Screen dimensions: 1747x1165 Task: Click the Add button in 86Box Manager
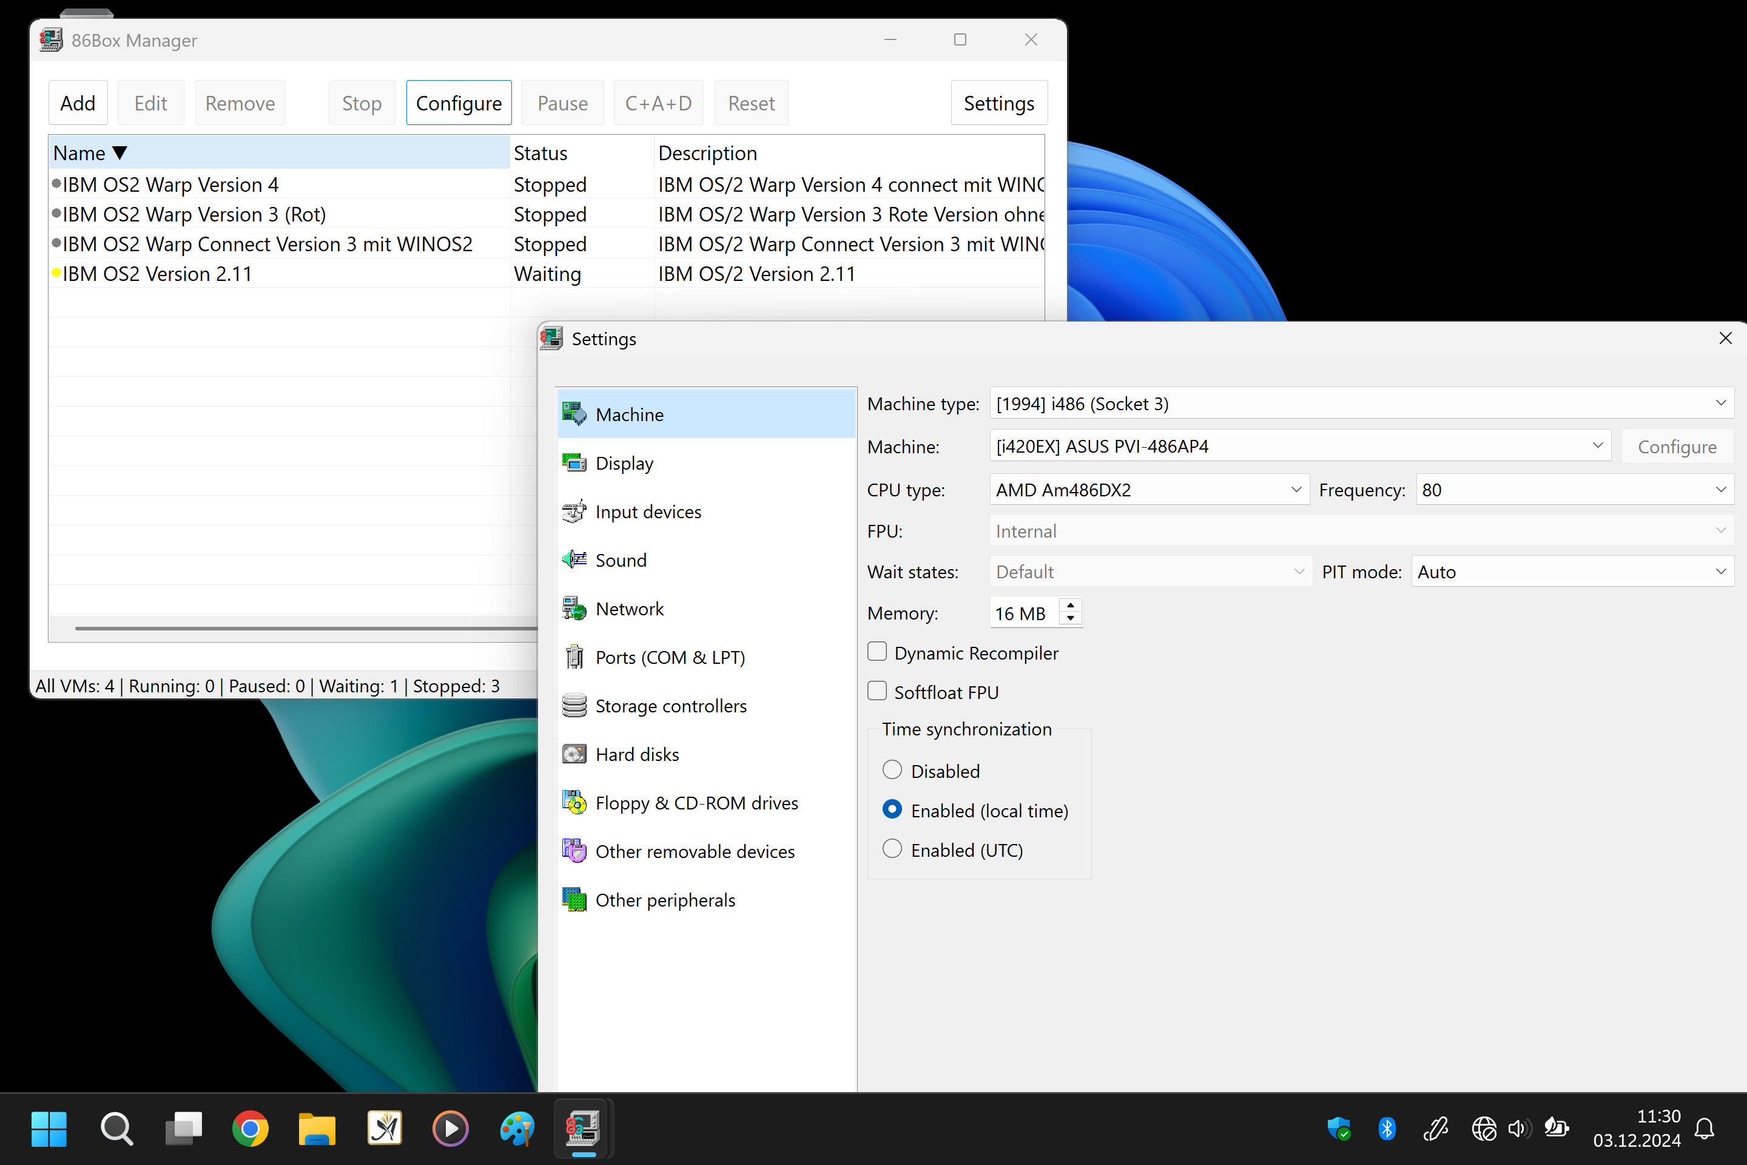point(78,103)
